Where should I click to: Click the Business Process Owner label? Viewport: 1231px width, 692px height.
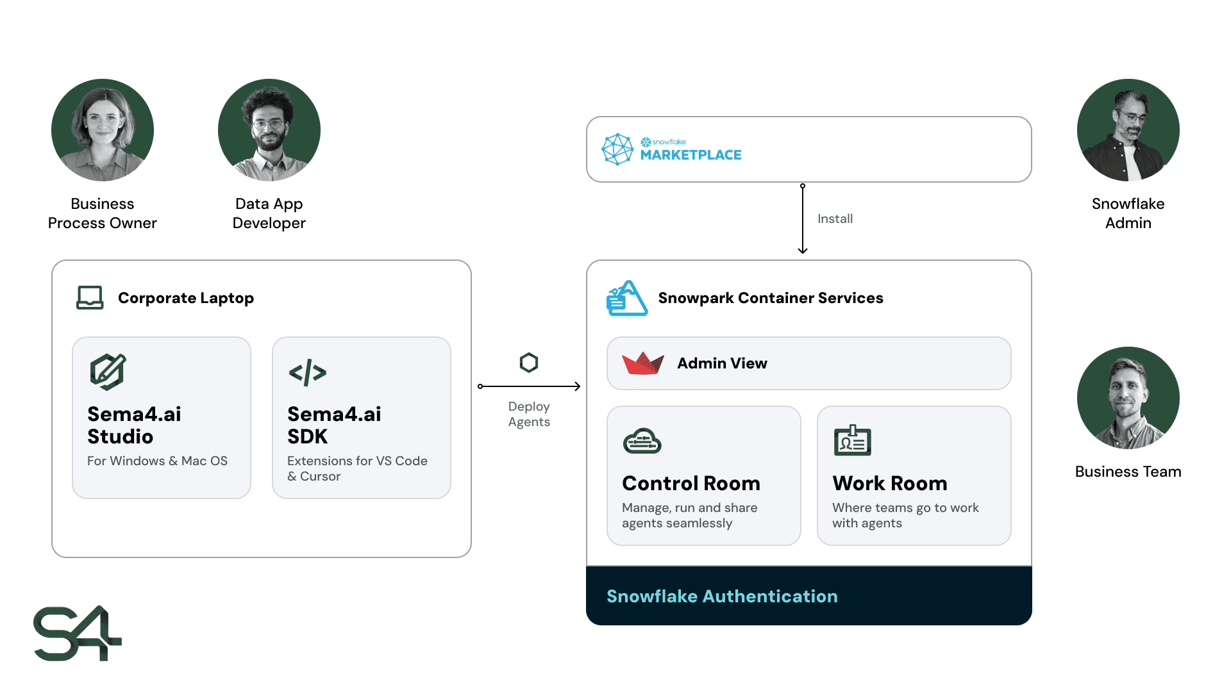coord(103,213)
